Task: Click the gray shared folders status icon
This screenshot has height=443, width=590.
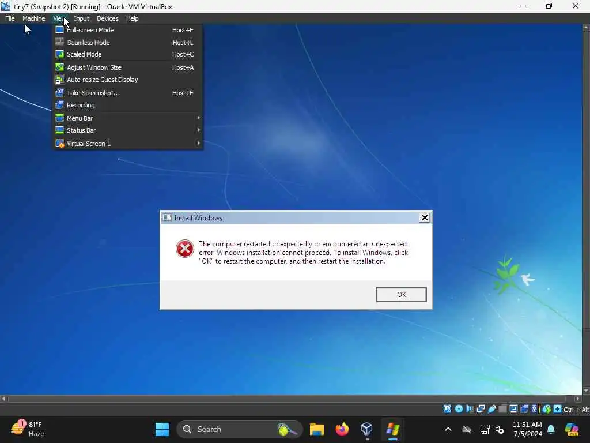Action: (x=502, y=409)
